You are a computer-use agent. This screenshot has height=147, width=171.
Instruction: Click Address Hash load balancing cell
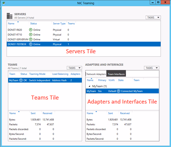click(59, 80)
